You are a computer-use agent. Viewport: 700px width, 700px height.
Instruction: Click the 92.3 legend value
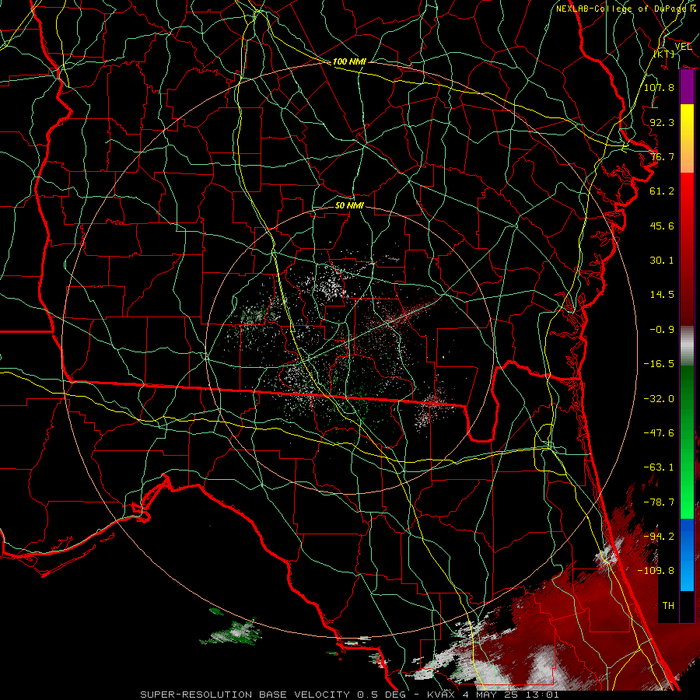[662, 122]
